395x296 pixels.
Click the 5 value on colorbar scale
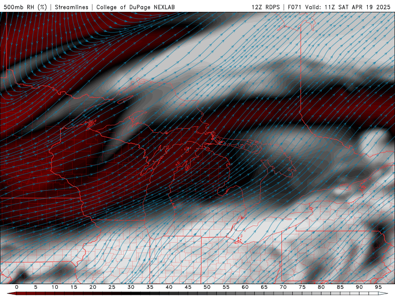36,287
